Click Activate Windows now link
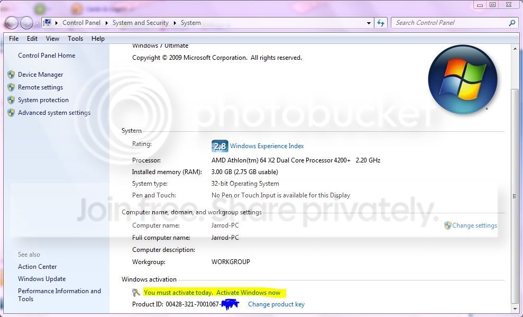The image size is (523, 317). [x=248, y=293]
